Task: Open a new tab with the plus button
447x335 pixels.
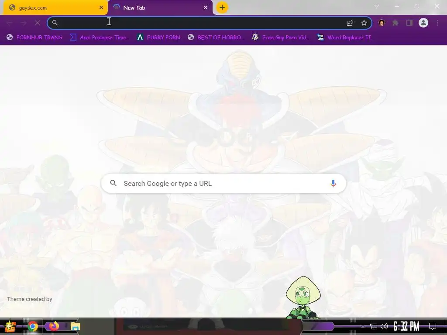Action: (x=222, y=7)
